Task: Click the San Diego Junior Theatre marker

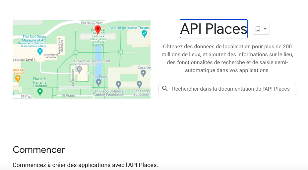Action: 144,33
